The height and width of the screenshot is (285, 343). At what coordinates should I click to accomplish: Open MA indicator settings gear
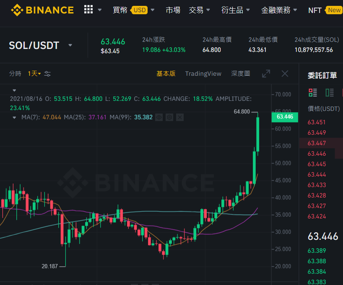(169, 118)
